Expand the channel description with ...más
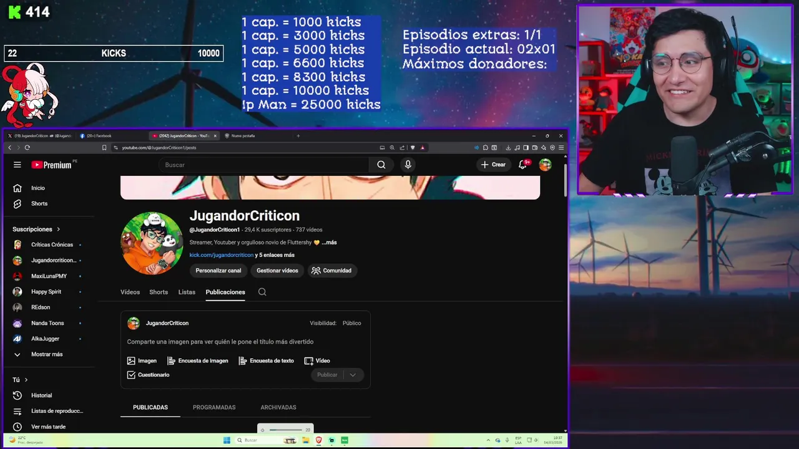 [329, 243]
